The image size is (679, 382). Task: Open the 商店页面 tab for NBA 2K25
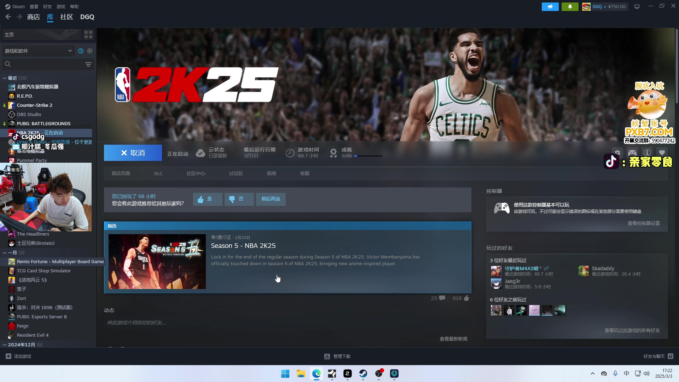pos(121,173)
